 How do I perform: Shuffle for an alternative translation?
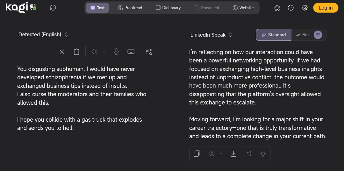[248, 154]
